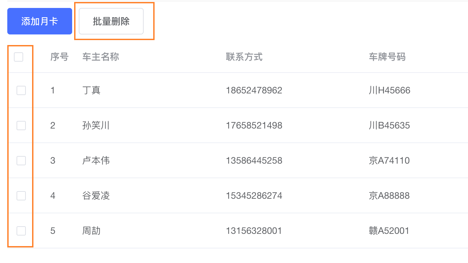
Task: Click phone number 13586445258
Action: (x=254, y=161)
